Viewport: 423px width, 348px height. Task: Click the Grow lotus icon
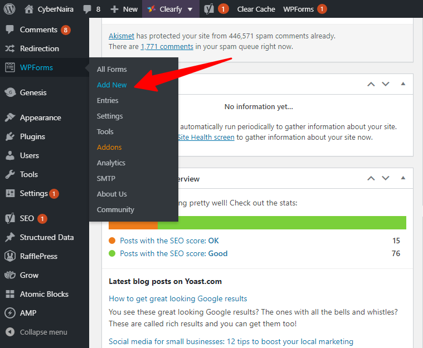[x=10, y=275]
